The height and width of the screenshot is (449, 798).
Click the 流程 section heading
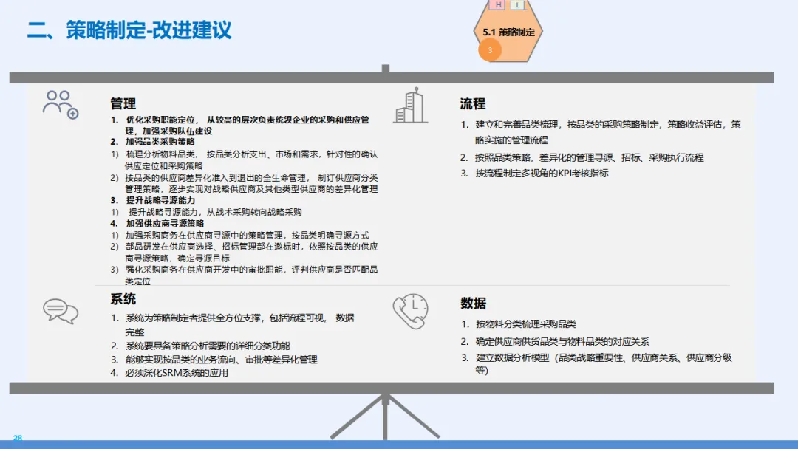[x=473, y=103]
